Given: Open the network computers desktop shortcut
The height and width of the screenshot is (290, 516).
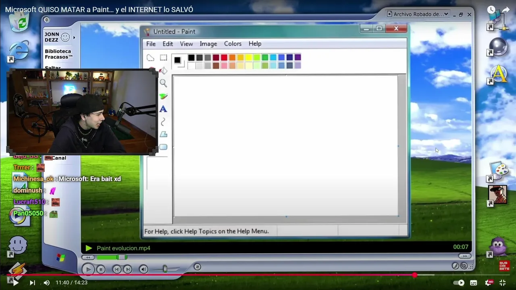Looking at the screenshot, I should 498,21.
